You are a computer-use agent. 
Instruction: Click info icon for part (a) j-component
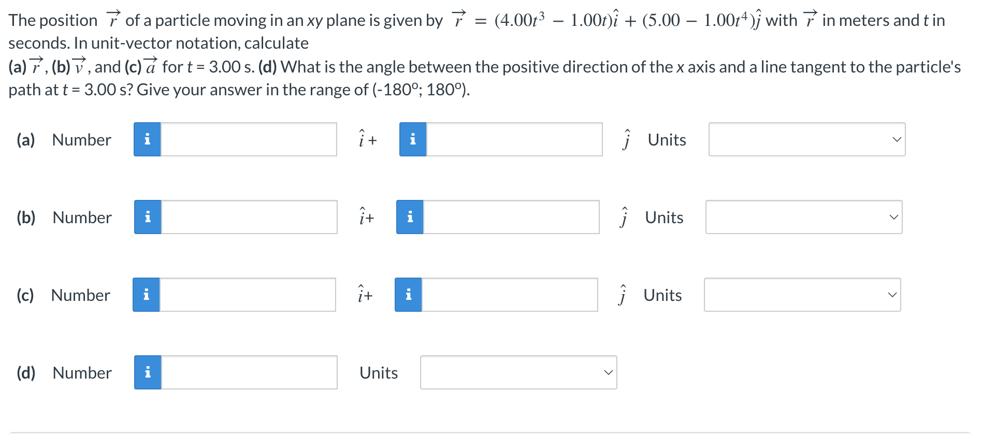point(413,139)
